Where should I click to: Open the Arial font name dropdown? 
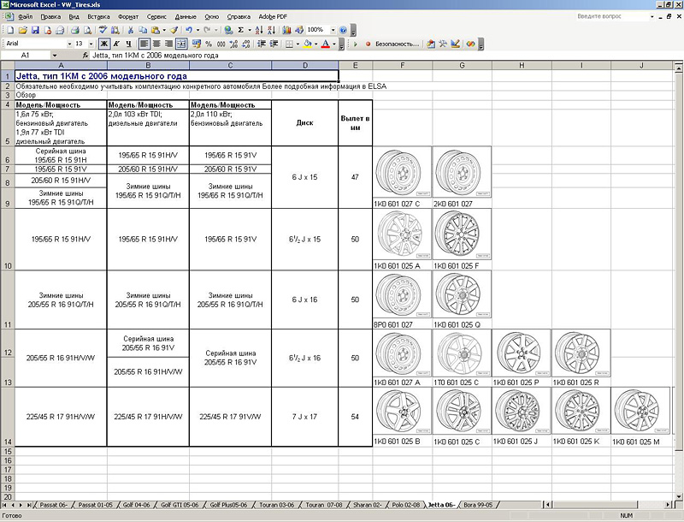[69, 44]
